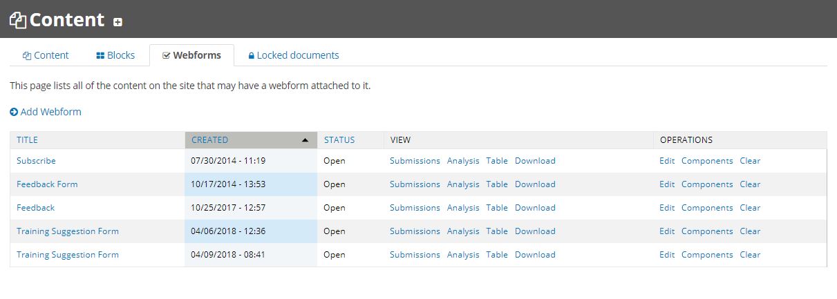Click the Open status in Subscribe row
Image resolution: width=837 pixels, height=299 pixels.
click(x=335, y=161)
